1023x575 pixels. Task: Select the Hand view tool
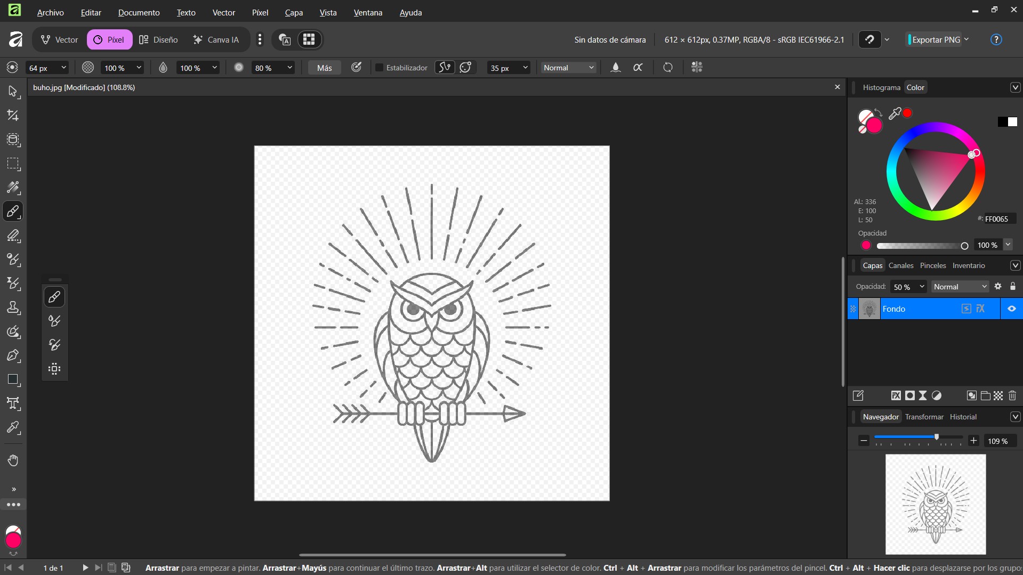(13, 460)
